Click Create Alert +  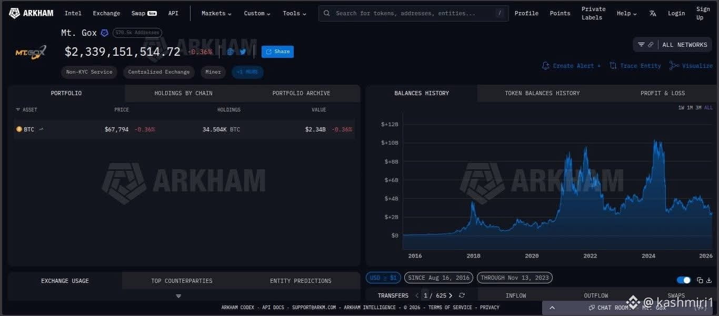pyautogui.click(x=571, y=66)
